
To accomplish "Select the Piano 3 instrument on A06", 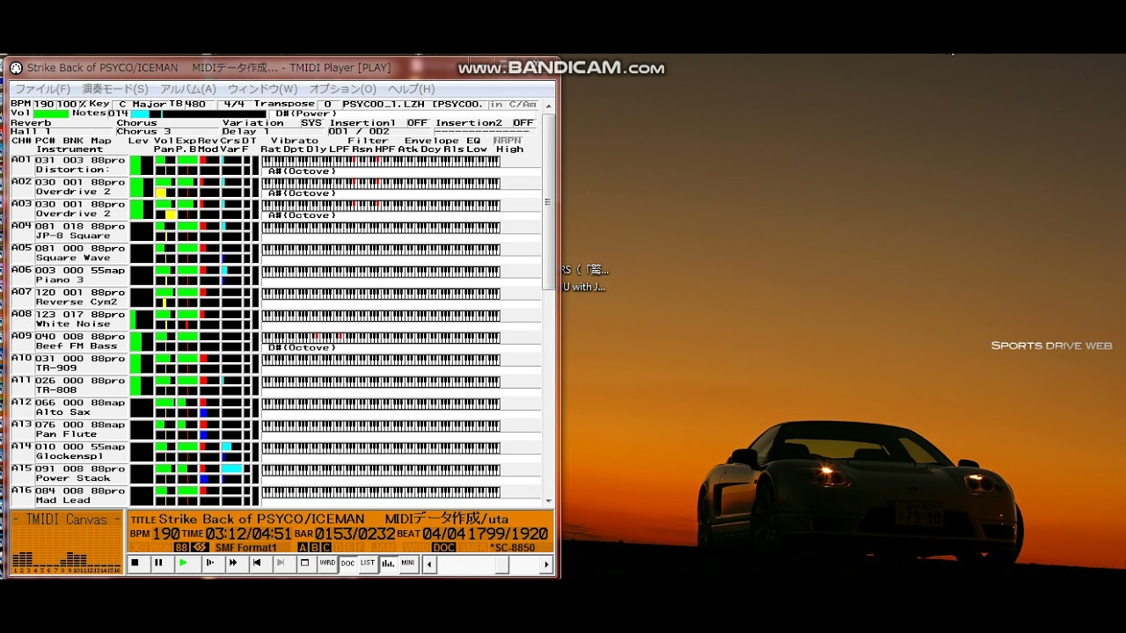I will click(60, 280).
